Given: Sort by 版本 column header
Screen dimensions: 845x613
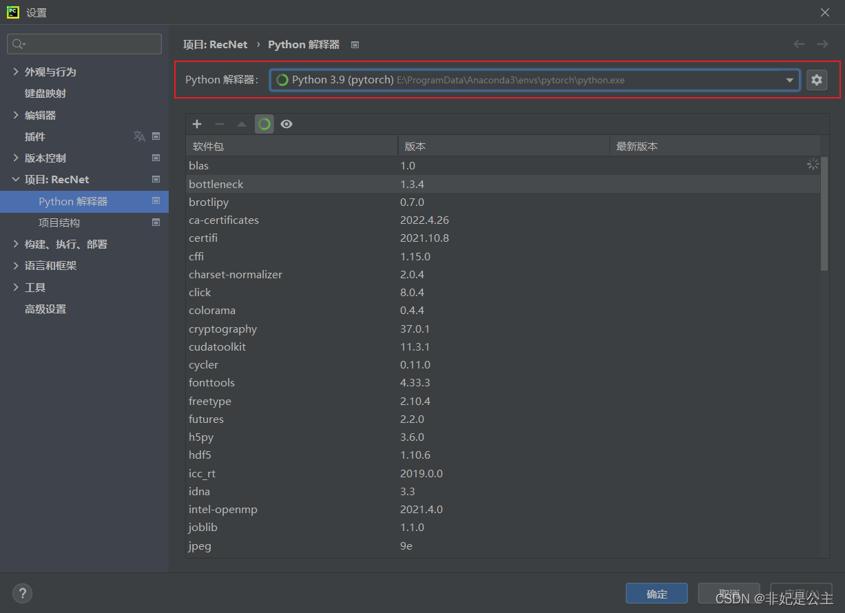Looking at the screenshot, I should 503,146.
